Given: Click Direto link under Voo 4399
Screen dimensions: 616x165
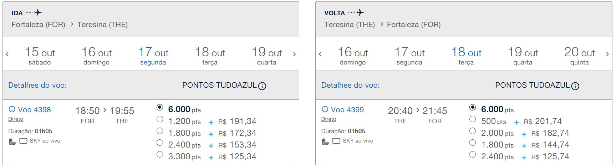Looking at the screenshot, I should click(x=329, y=119).
